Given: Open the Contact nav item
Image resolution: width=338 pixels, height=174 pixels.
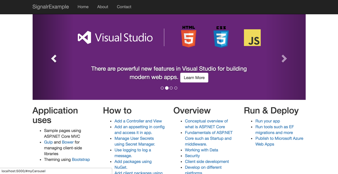Looking at the screenshot, I should tap(124, 7).
